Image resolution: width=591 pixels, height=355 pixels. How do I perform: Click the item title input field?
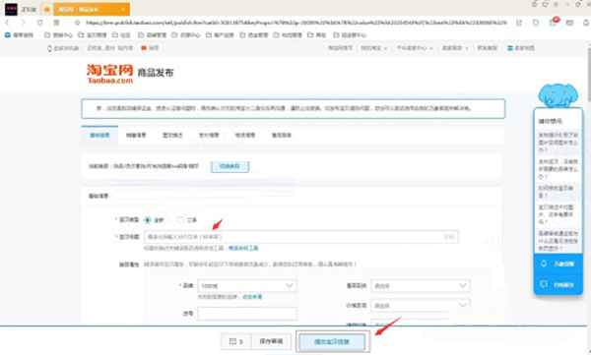[301, 237]
